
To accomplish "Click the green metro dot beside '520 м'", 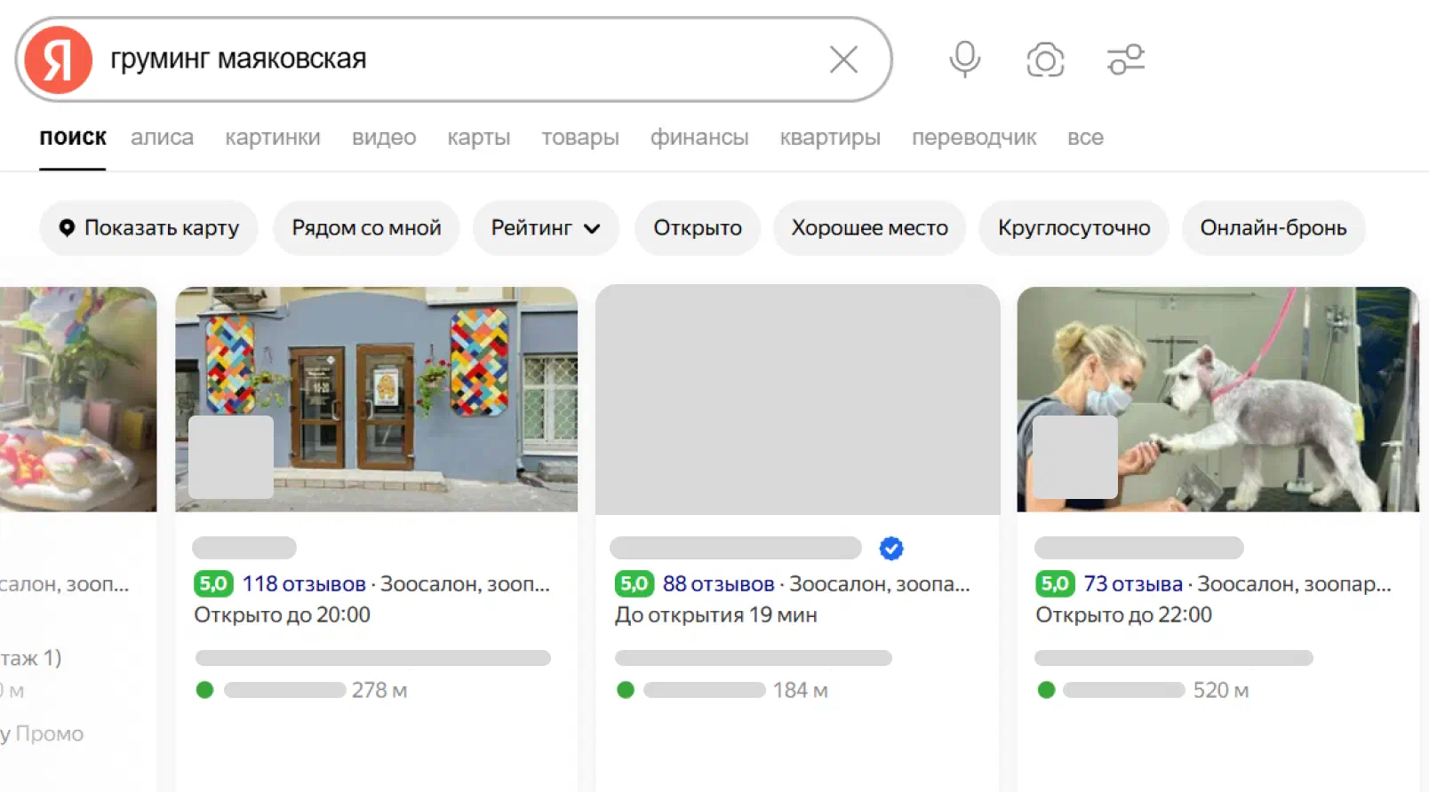I will pos(1046,690).
